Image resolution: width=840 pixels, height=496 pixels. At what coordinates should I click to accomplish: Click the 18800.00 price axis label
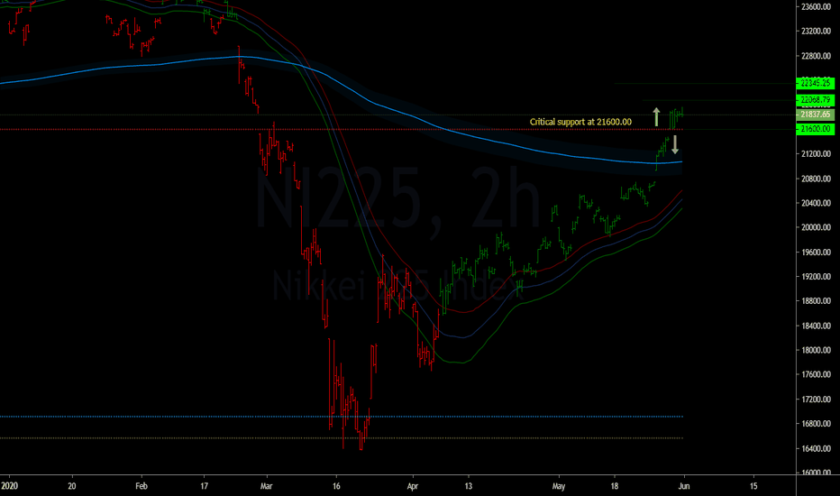[816, 301]
